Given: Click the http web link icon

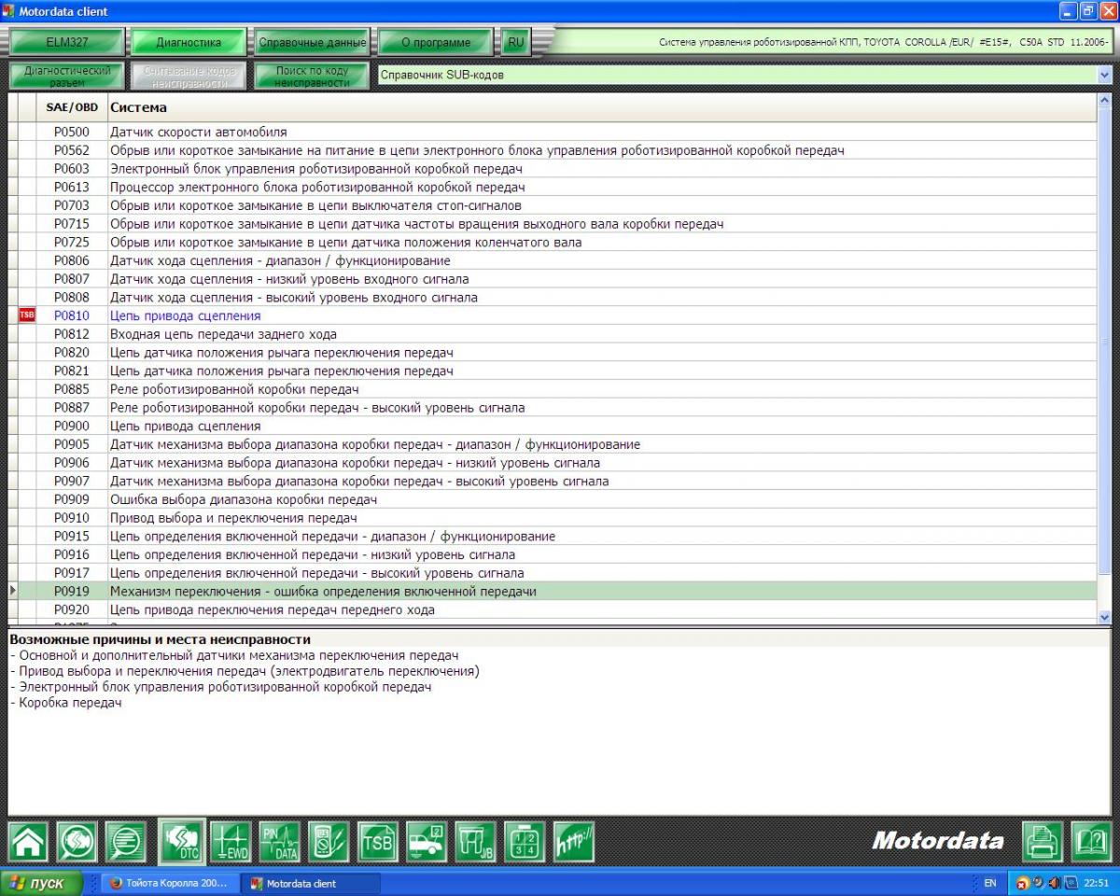Looking at the screenshot, I should click(x=574, y=841).
